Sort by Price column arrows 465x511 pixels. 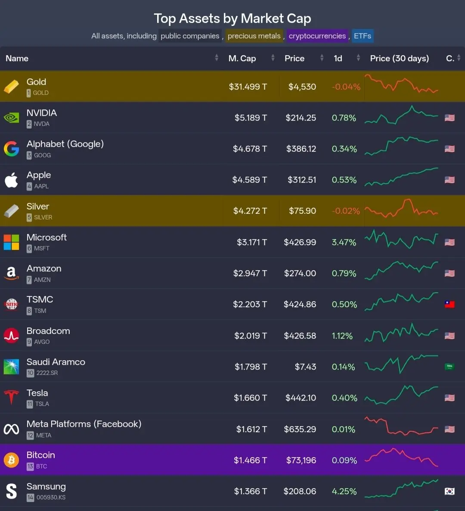click(x=322, y=58)
